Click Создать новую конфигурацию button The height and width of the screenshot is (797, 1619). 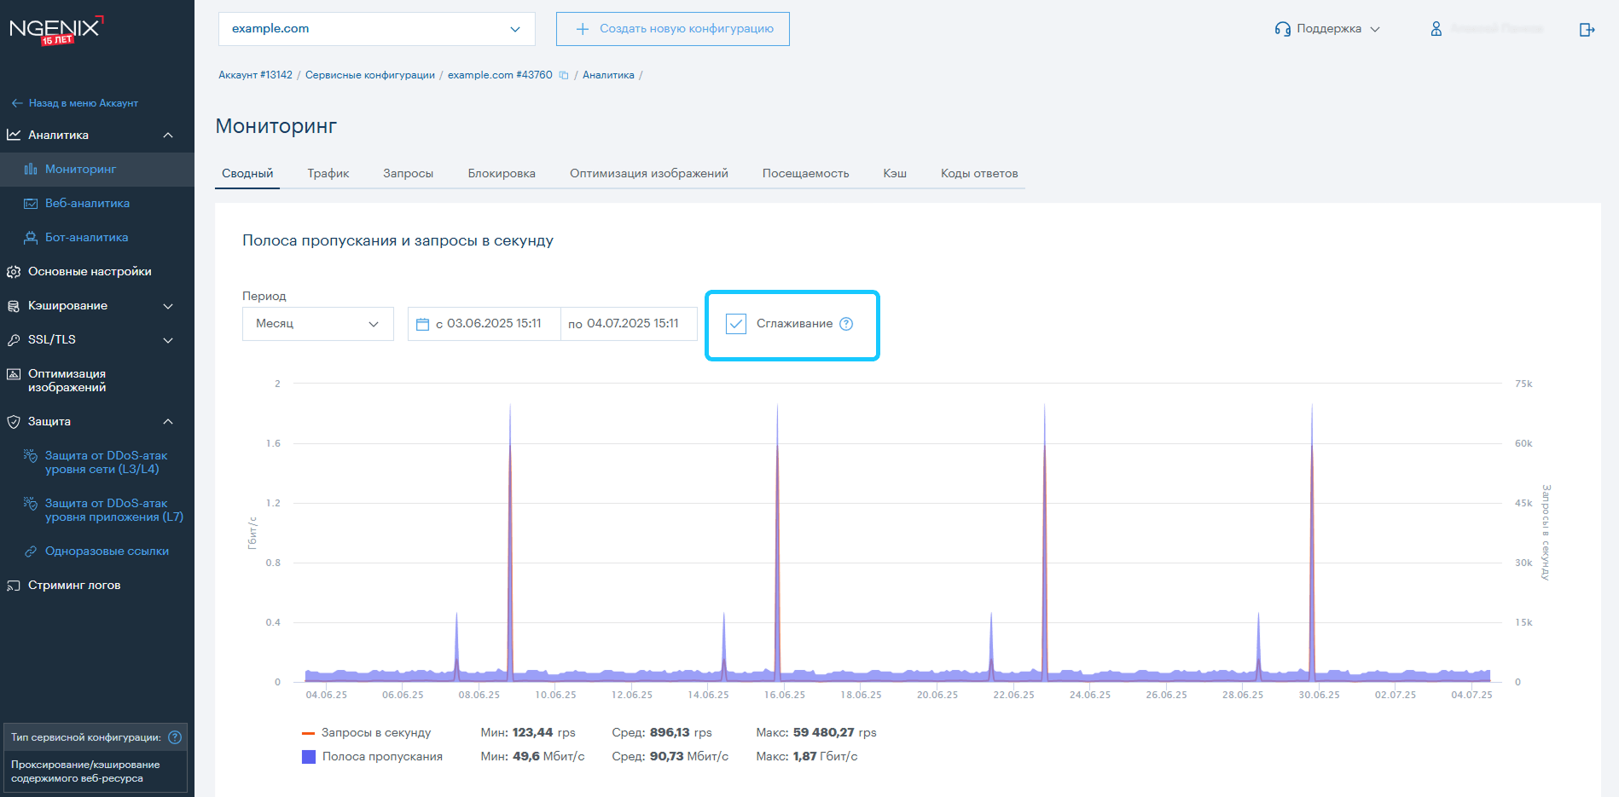coord(673,29)
